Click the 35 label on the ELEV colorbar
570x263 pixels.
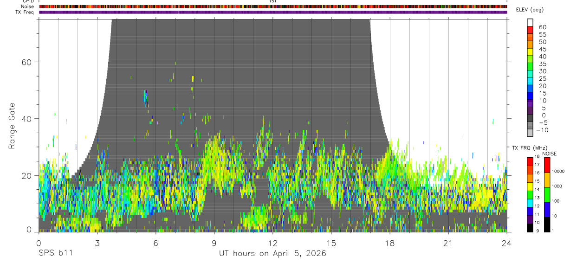[542, 64]
